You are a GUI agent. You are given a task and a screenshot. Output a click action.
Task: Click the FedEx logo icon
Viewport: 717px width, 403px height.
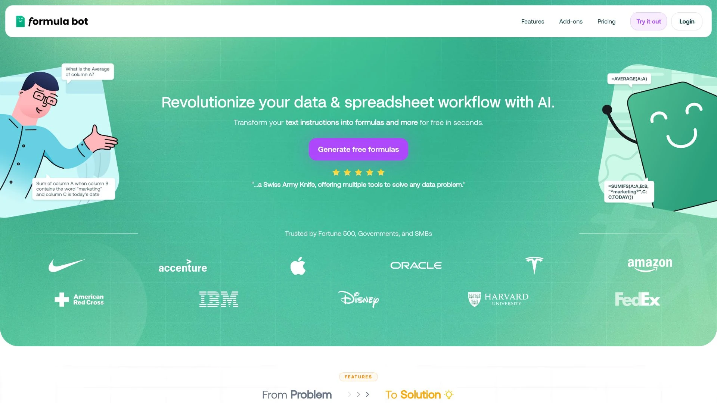pos(638,299)
